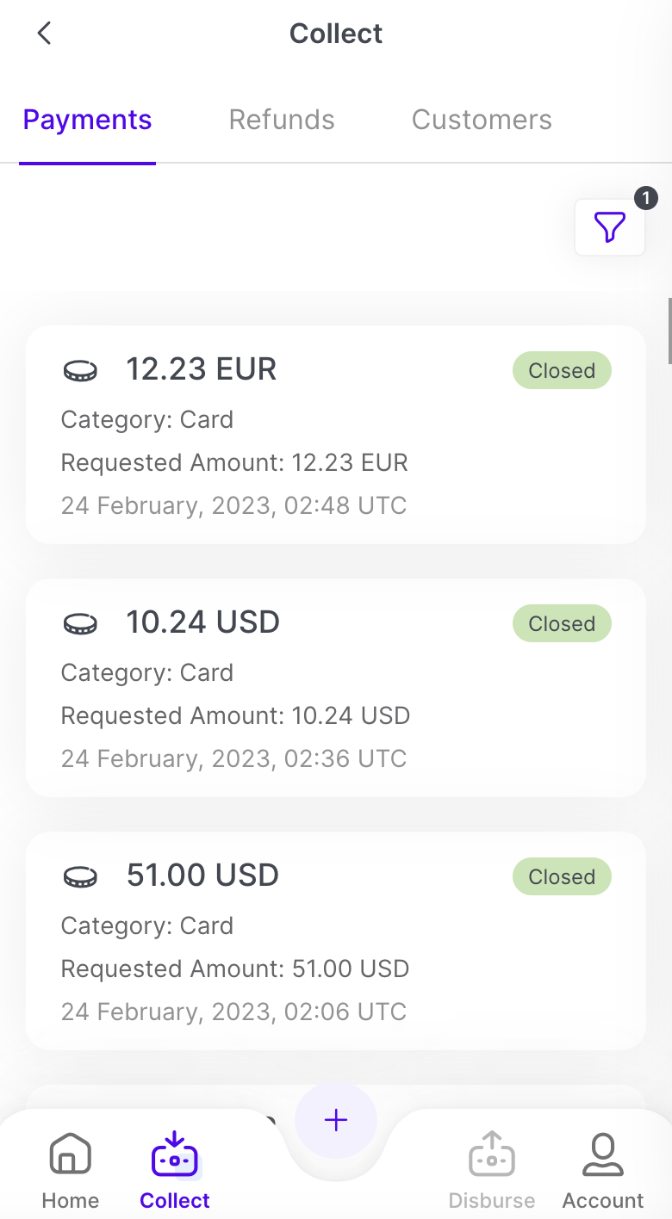Click the Closed badge on 51.00 USD payment
This screenshot has height=1219, width=672.
point(562,877)
